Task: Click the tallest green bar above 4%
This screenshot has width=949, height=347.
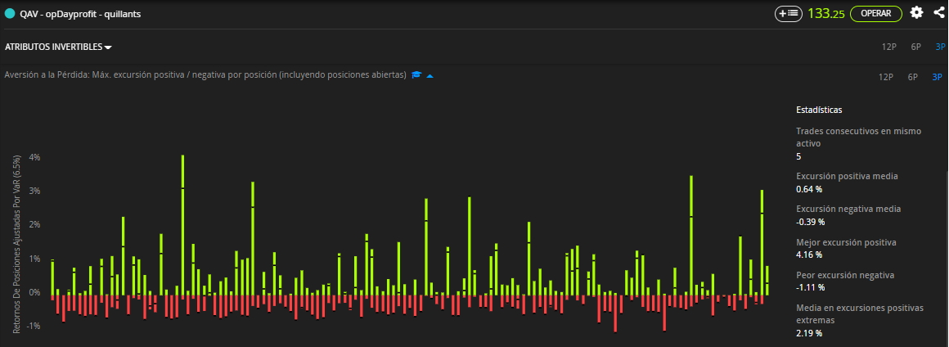Action: [x=182, y=225]
